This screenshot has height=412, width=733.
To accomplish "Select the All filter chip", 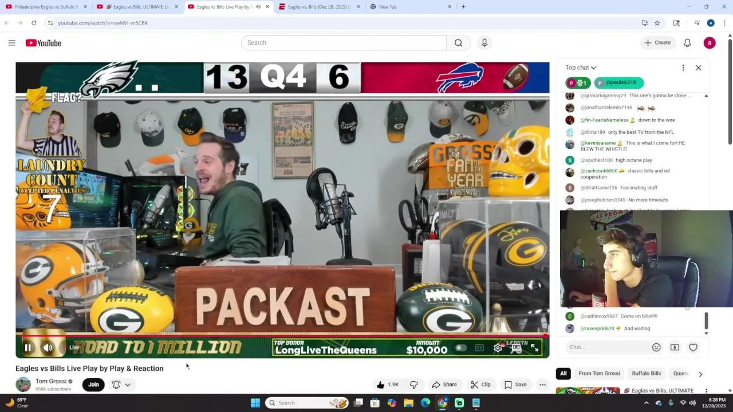I will (x=563, y=374).
